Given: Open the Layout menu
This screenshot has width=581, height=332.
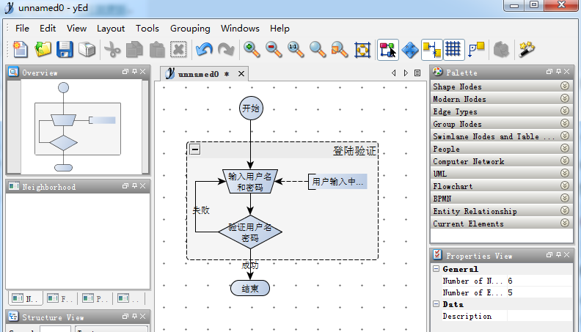Looking at the screenshot, I should pos(111,29).
